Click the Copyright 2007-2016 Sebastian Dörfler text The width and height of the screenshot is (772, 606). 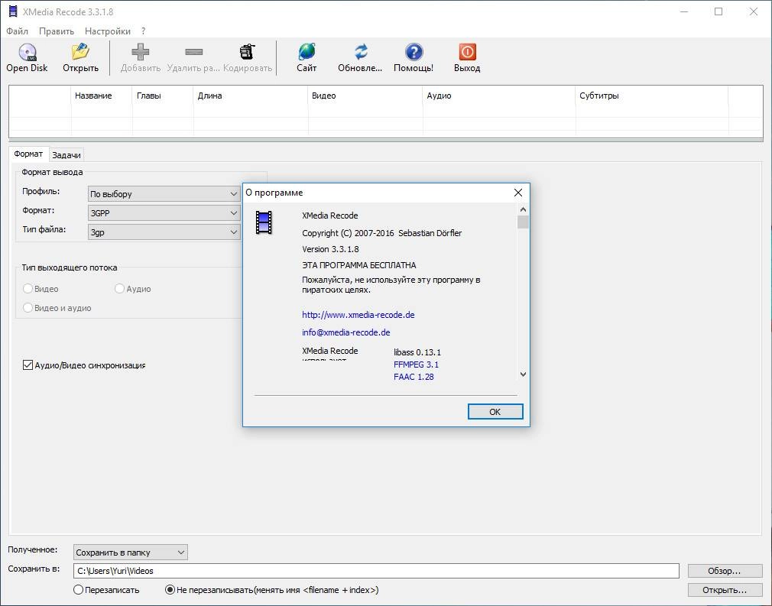coord(381,233)
